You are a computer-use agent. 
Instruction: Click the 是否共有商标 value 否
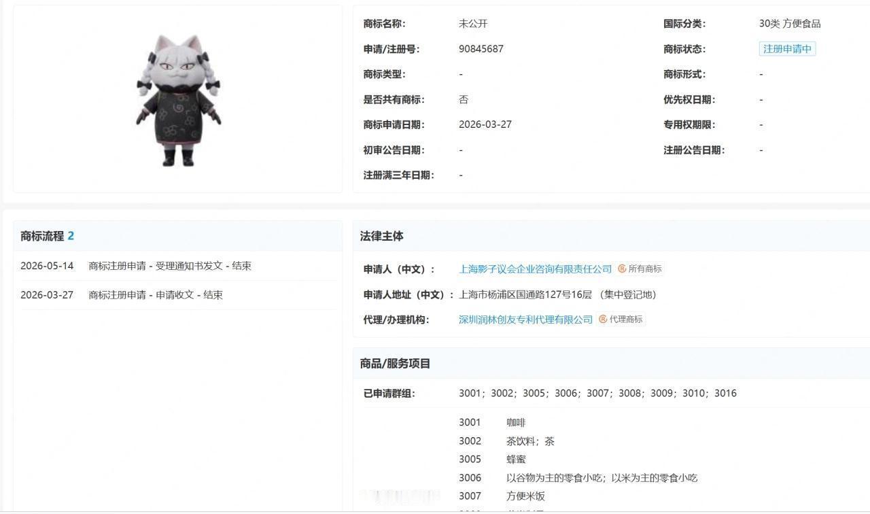464,99
